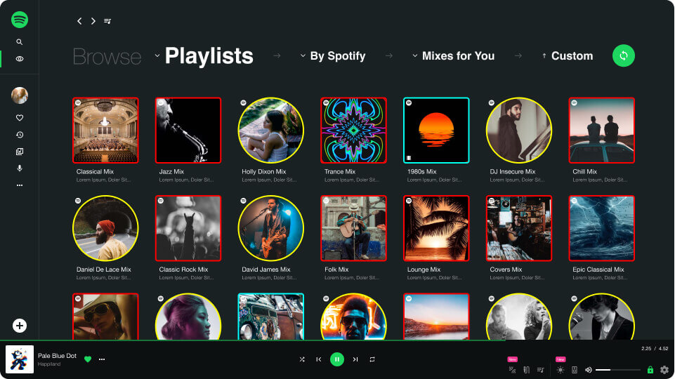Click the round plus add button
Image resolution: width=675 pixels, height=379 pixels.
[x=20, y=326]
